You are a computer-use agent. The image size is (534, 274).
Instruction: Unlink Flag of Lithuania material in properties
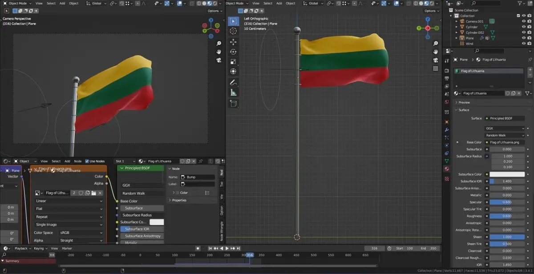point(519,93)
